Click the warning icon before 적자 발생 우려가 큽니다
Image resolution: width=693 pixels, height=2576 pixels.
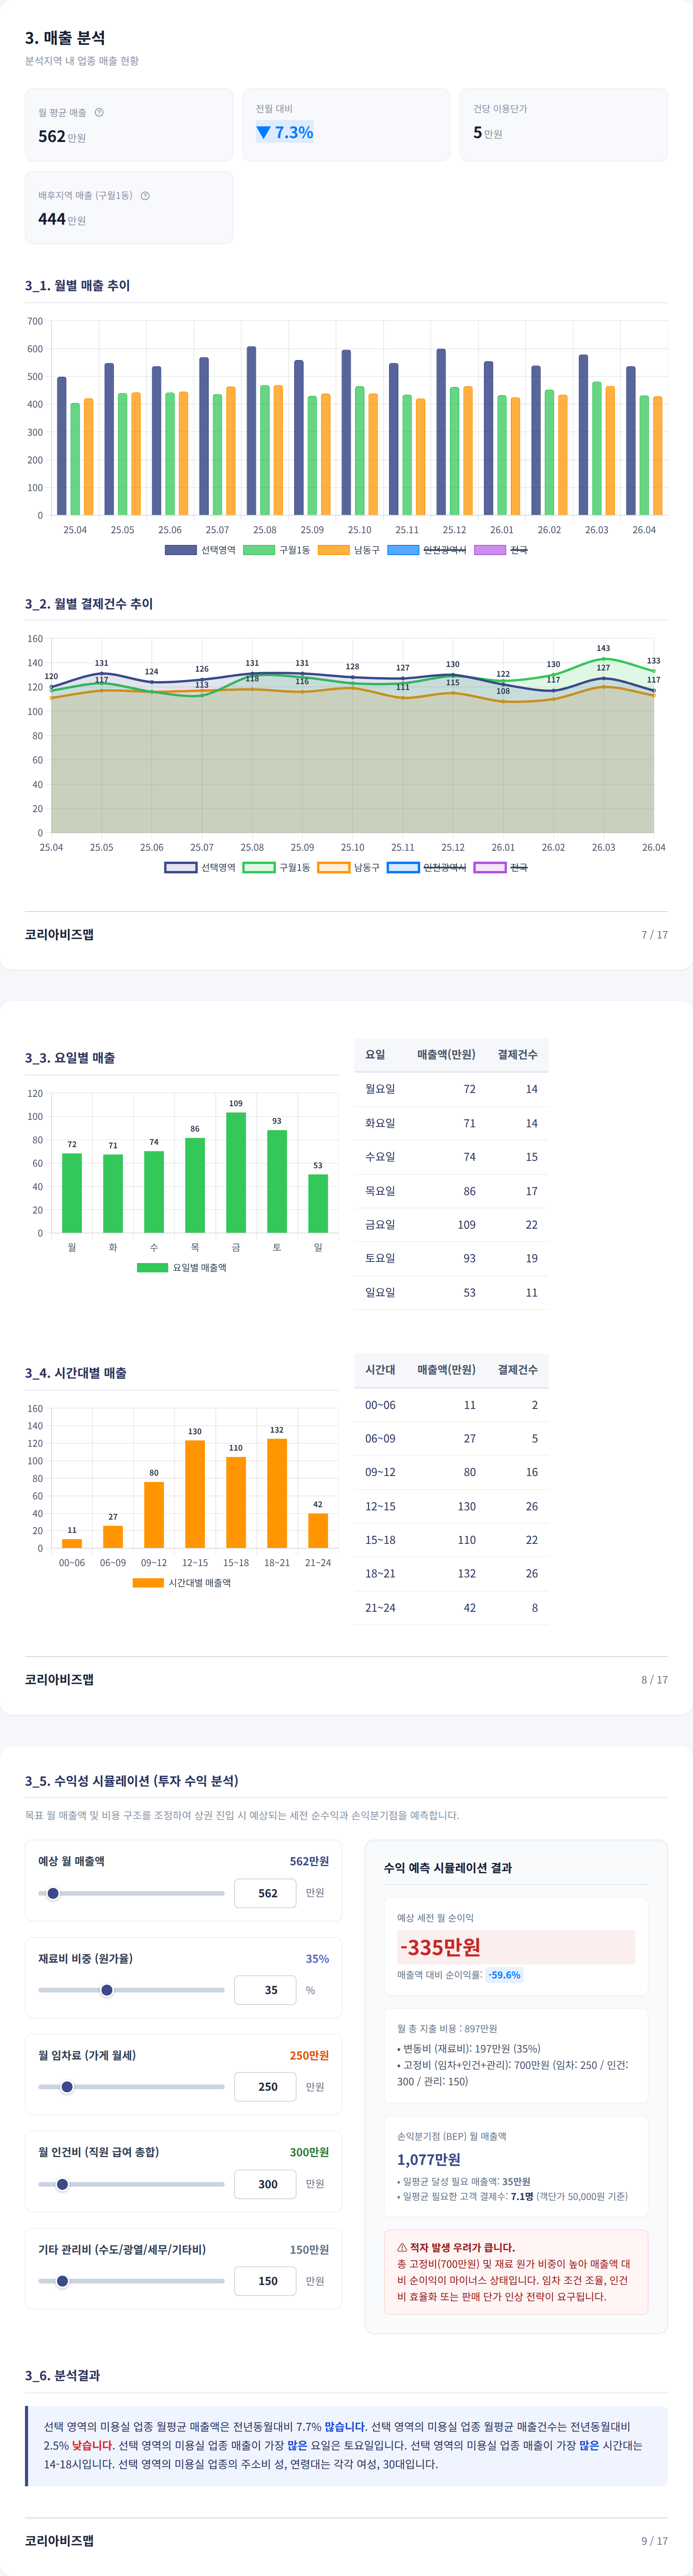[x=402, y=2247]
